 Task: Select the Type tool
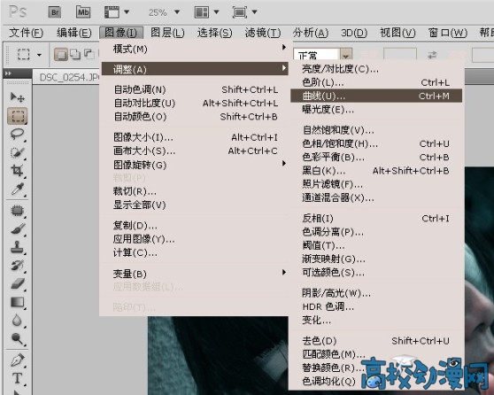click(x=18, y=378)
